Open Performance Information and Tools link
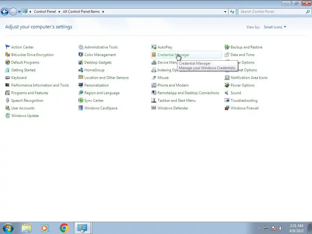This screenshot has width=312, height=234. pyautogui.click(x=40, y=85)
